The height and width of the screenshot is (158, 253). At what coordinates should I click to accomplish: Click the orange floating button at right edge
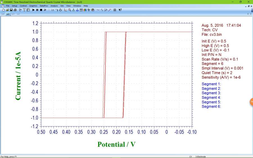251,102
